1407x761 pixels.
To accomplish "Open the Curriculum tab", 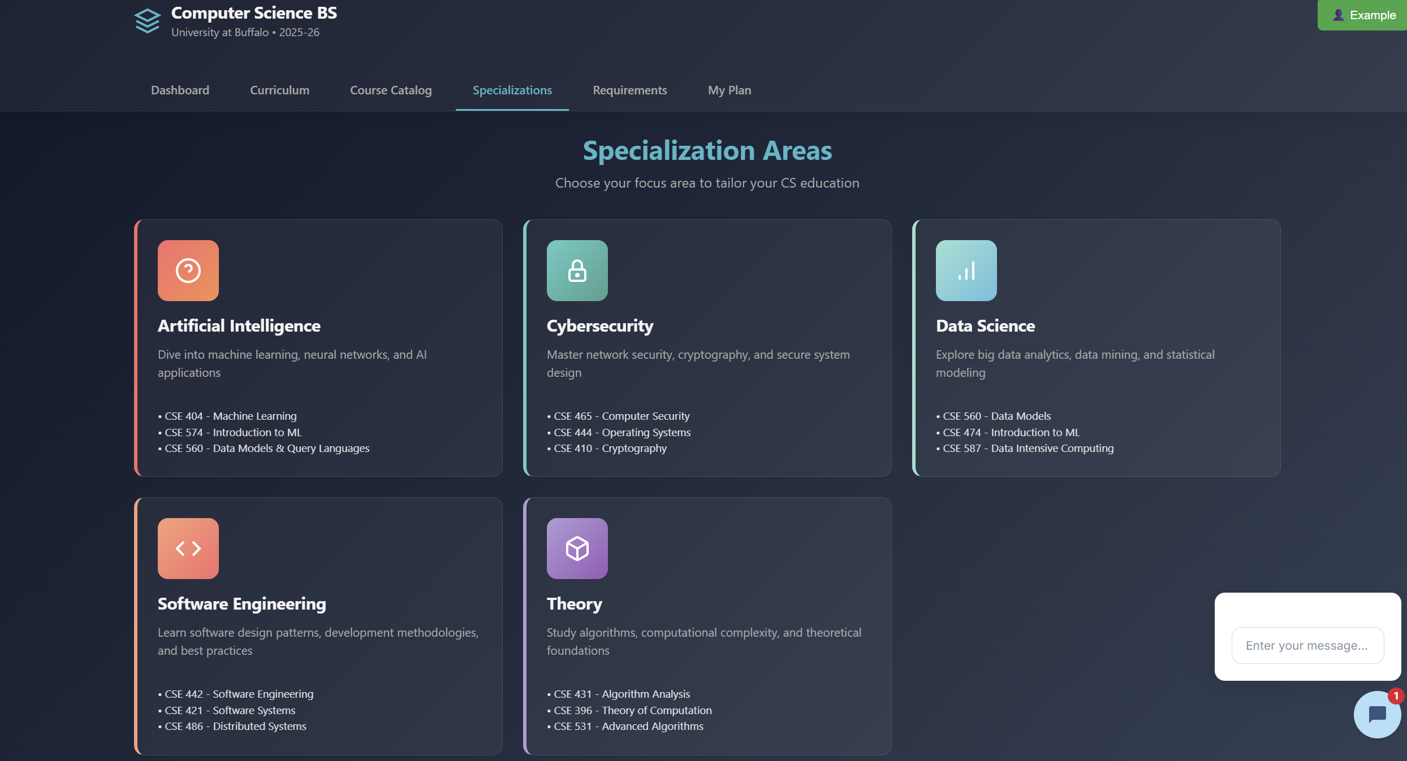I will (279, 90).
